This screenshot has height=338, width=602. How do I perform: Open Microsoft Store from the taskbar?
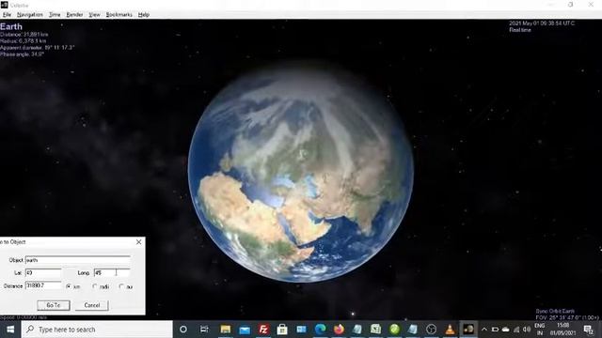pos(282,330)
